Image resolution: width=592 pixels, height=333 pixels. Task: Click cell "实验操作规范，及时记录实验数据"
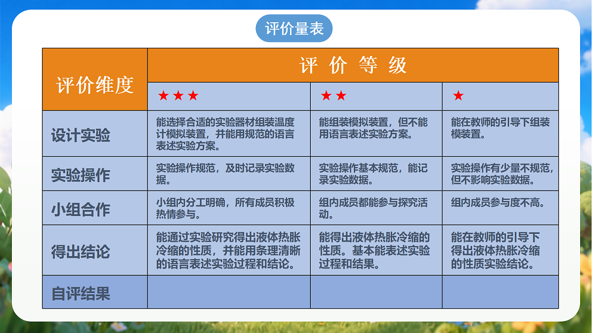[x=229, y=174]
